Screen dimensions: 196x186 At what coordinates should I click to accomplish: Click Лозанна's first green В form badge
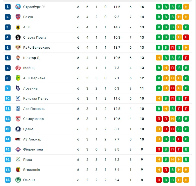(x=159, y=88)
